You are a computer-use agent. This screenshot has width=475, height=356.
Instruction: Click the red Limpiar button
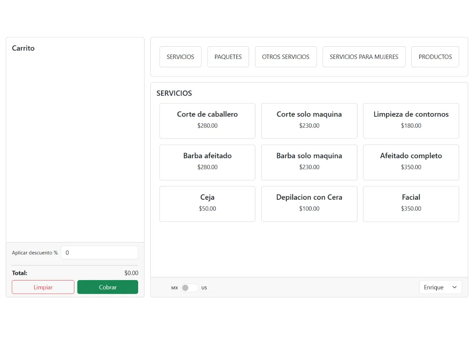43,287
